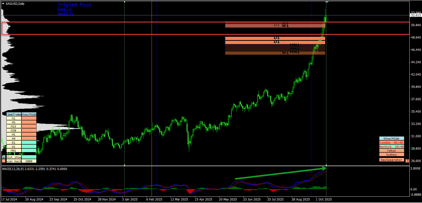This screenshot has width=422, height=203.
Task: Click the orange T icon near DaySeparator
Action: click(407, 161)
